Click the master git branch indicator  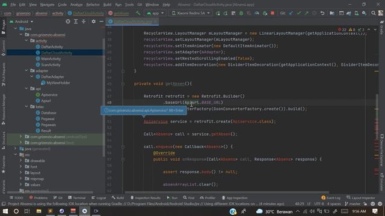pos(353,204)
